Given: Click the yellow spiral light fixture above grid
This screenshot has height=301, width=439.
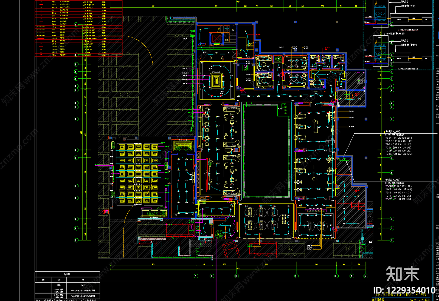Looking at the screenshot, I should click(184, 146).
